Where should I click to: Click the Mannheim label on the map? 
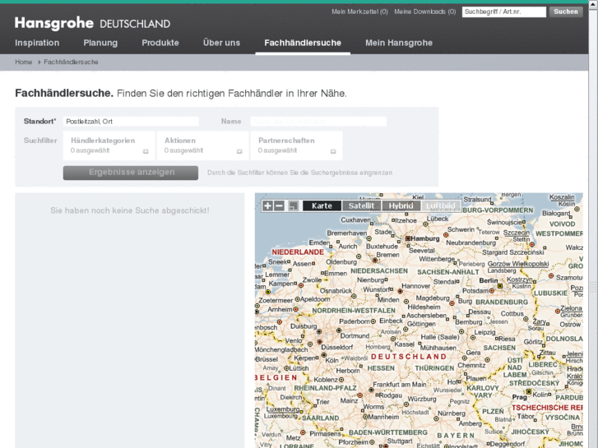[x=383, y=417]
